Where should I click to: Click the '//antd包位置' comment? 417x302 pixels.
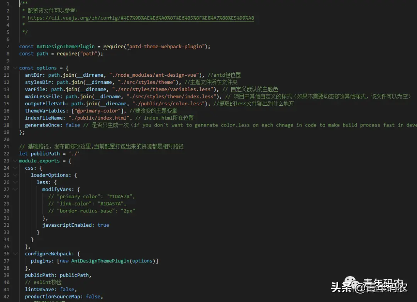click(224, 75)
